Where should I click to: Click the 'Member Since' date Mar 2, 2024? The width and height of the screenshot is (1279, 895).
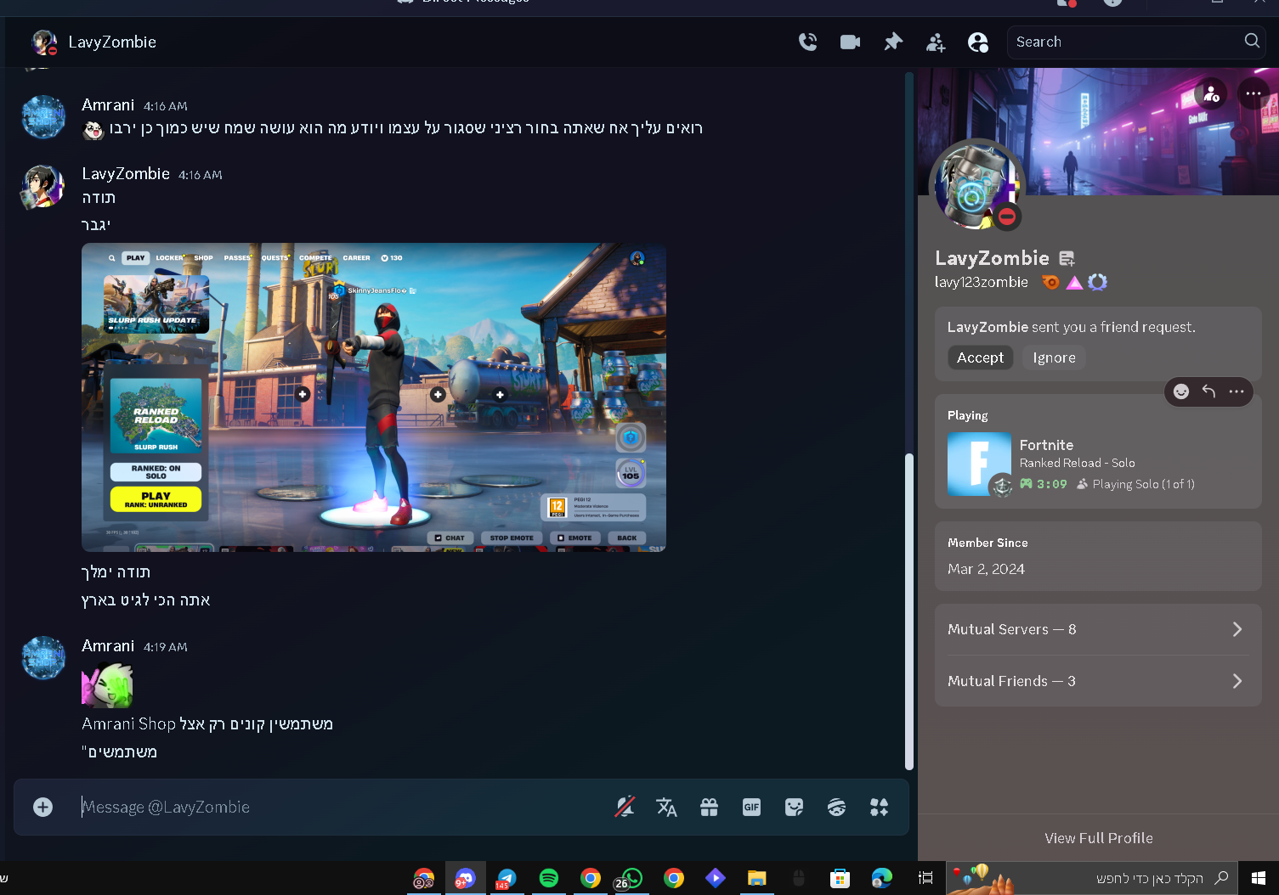point(986,569)
